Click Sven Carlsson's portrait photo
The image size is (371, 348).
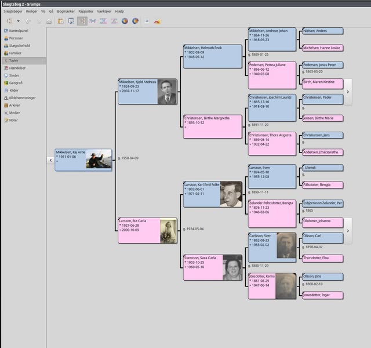[286, 246]
